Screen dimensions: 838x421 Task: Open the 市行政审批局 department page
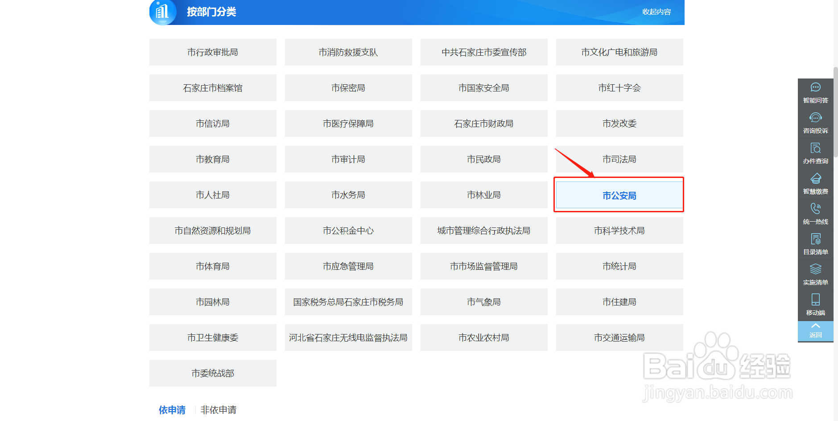point(213,52)
